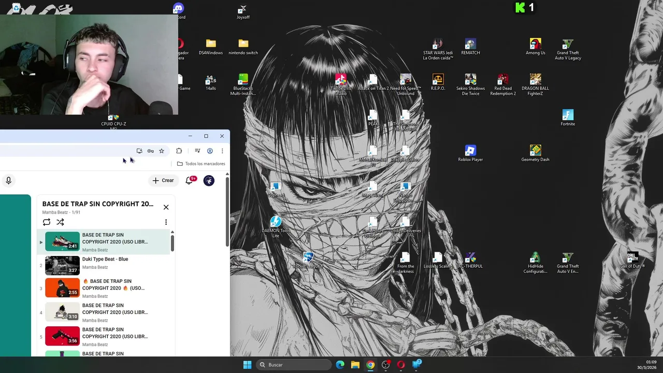Bookmark page with star icon
The width and height of the screenshot is (663, 373).
(x=162, y=151)
